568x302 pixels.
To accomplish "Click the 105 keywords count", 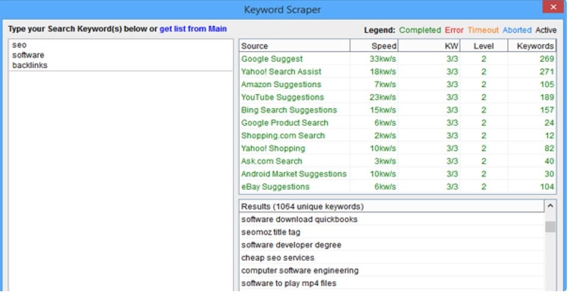I will [x=546, y=84].
